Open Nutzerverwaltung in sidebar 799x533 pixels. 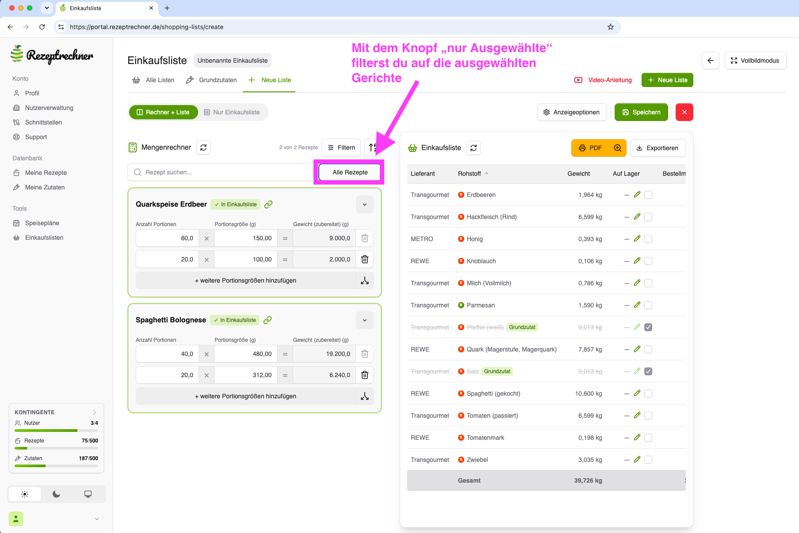pos(49,108)
